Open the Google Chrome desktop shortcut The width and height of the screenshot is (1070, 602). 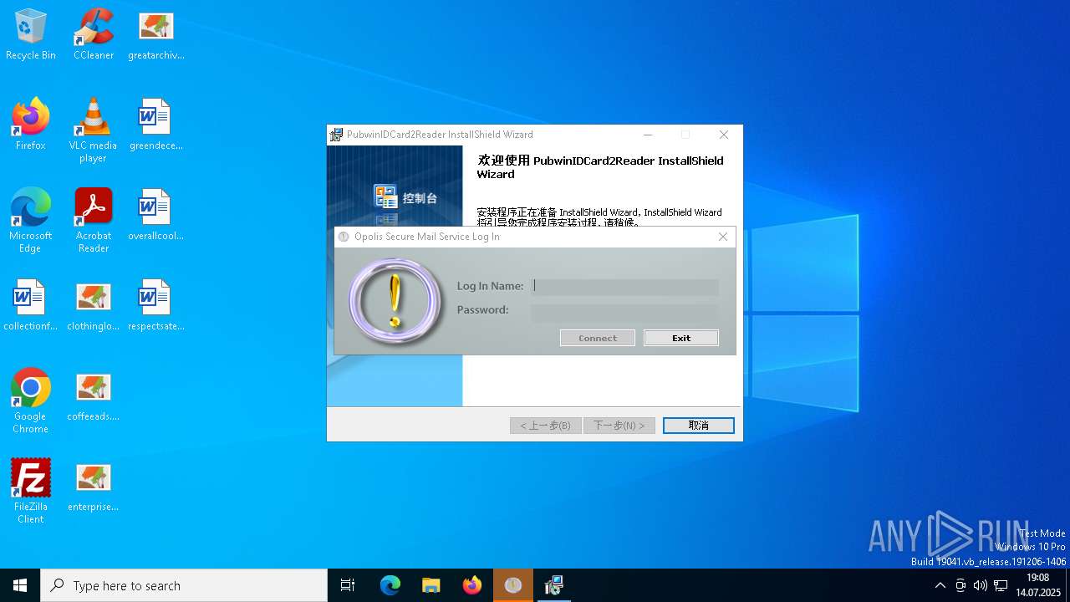pos(30,401)
